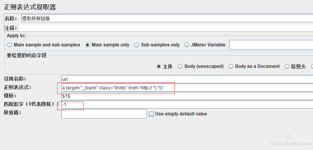
Task: Click the 正则表达式提取器 panel title
Action: coord(30,7)
